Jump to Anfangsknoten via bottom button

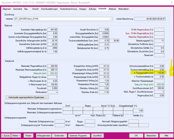click(43, 136)
